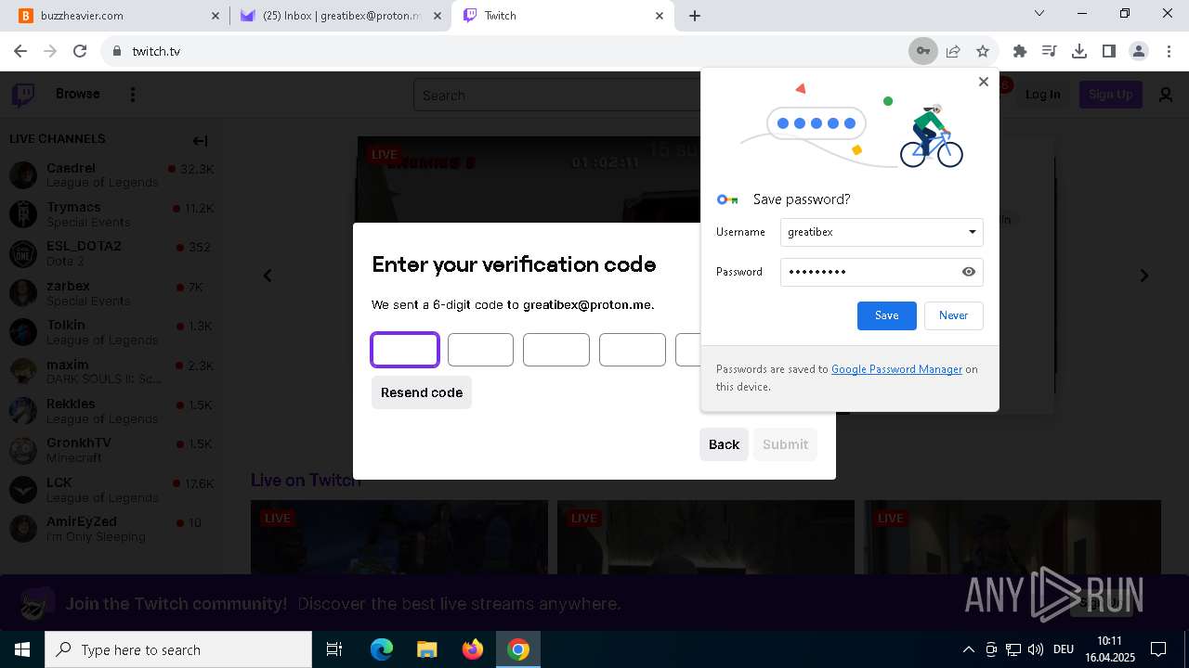Image resolution: width=1189 pixels, height=668 pixels.
Task: Open a new browser tab
Action: coord(695,16)
